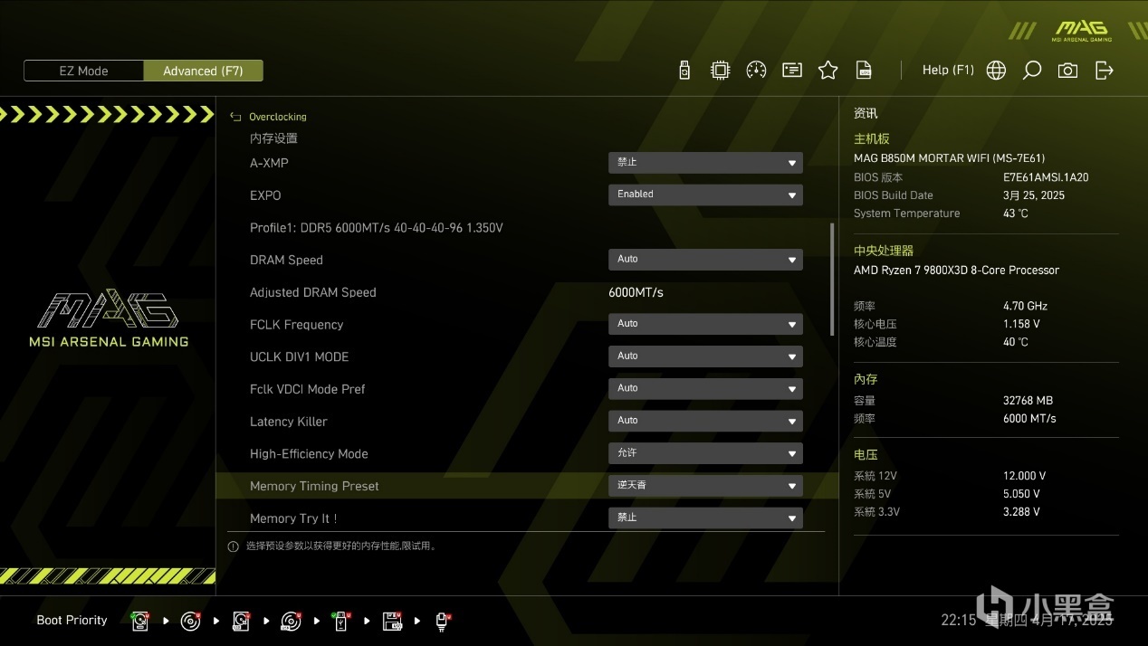Viewport: 1148px width, 646px height.
Task: Click the Boot Priority label
Action: coord(72,621)
